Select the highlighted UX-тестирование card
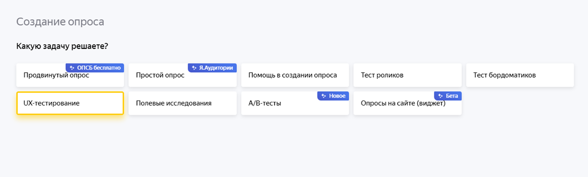Viewport: 588px width, 177px height. coord(70,103)
